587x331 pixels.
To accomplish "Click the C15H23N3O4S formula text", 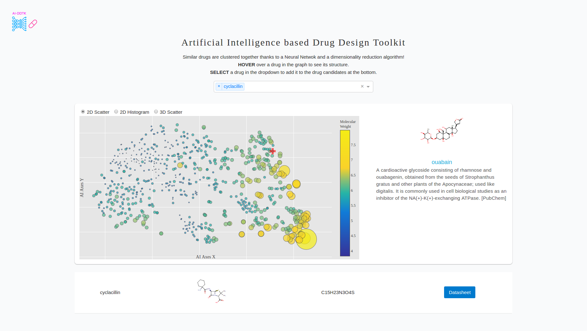I will pos(338,292).
